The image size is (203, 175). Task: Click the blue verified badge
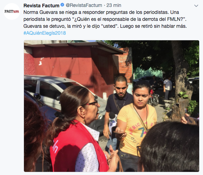(62, 5)
